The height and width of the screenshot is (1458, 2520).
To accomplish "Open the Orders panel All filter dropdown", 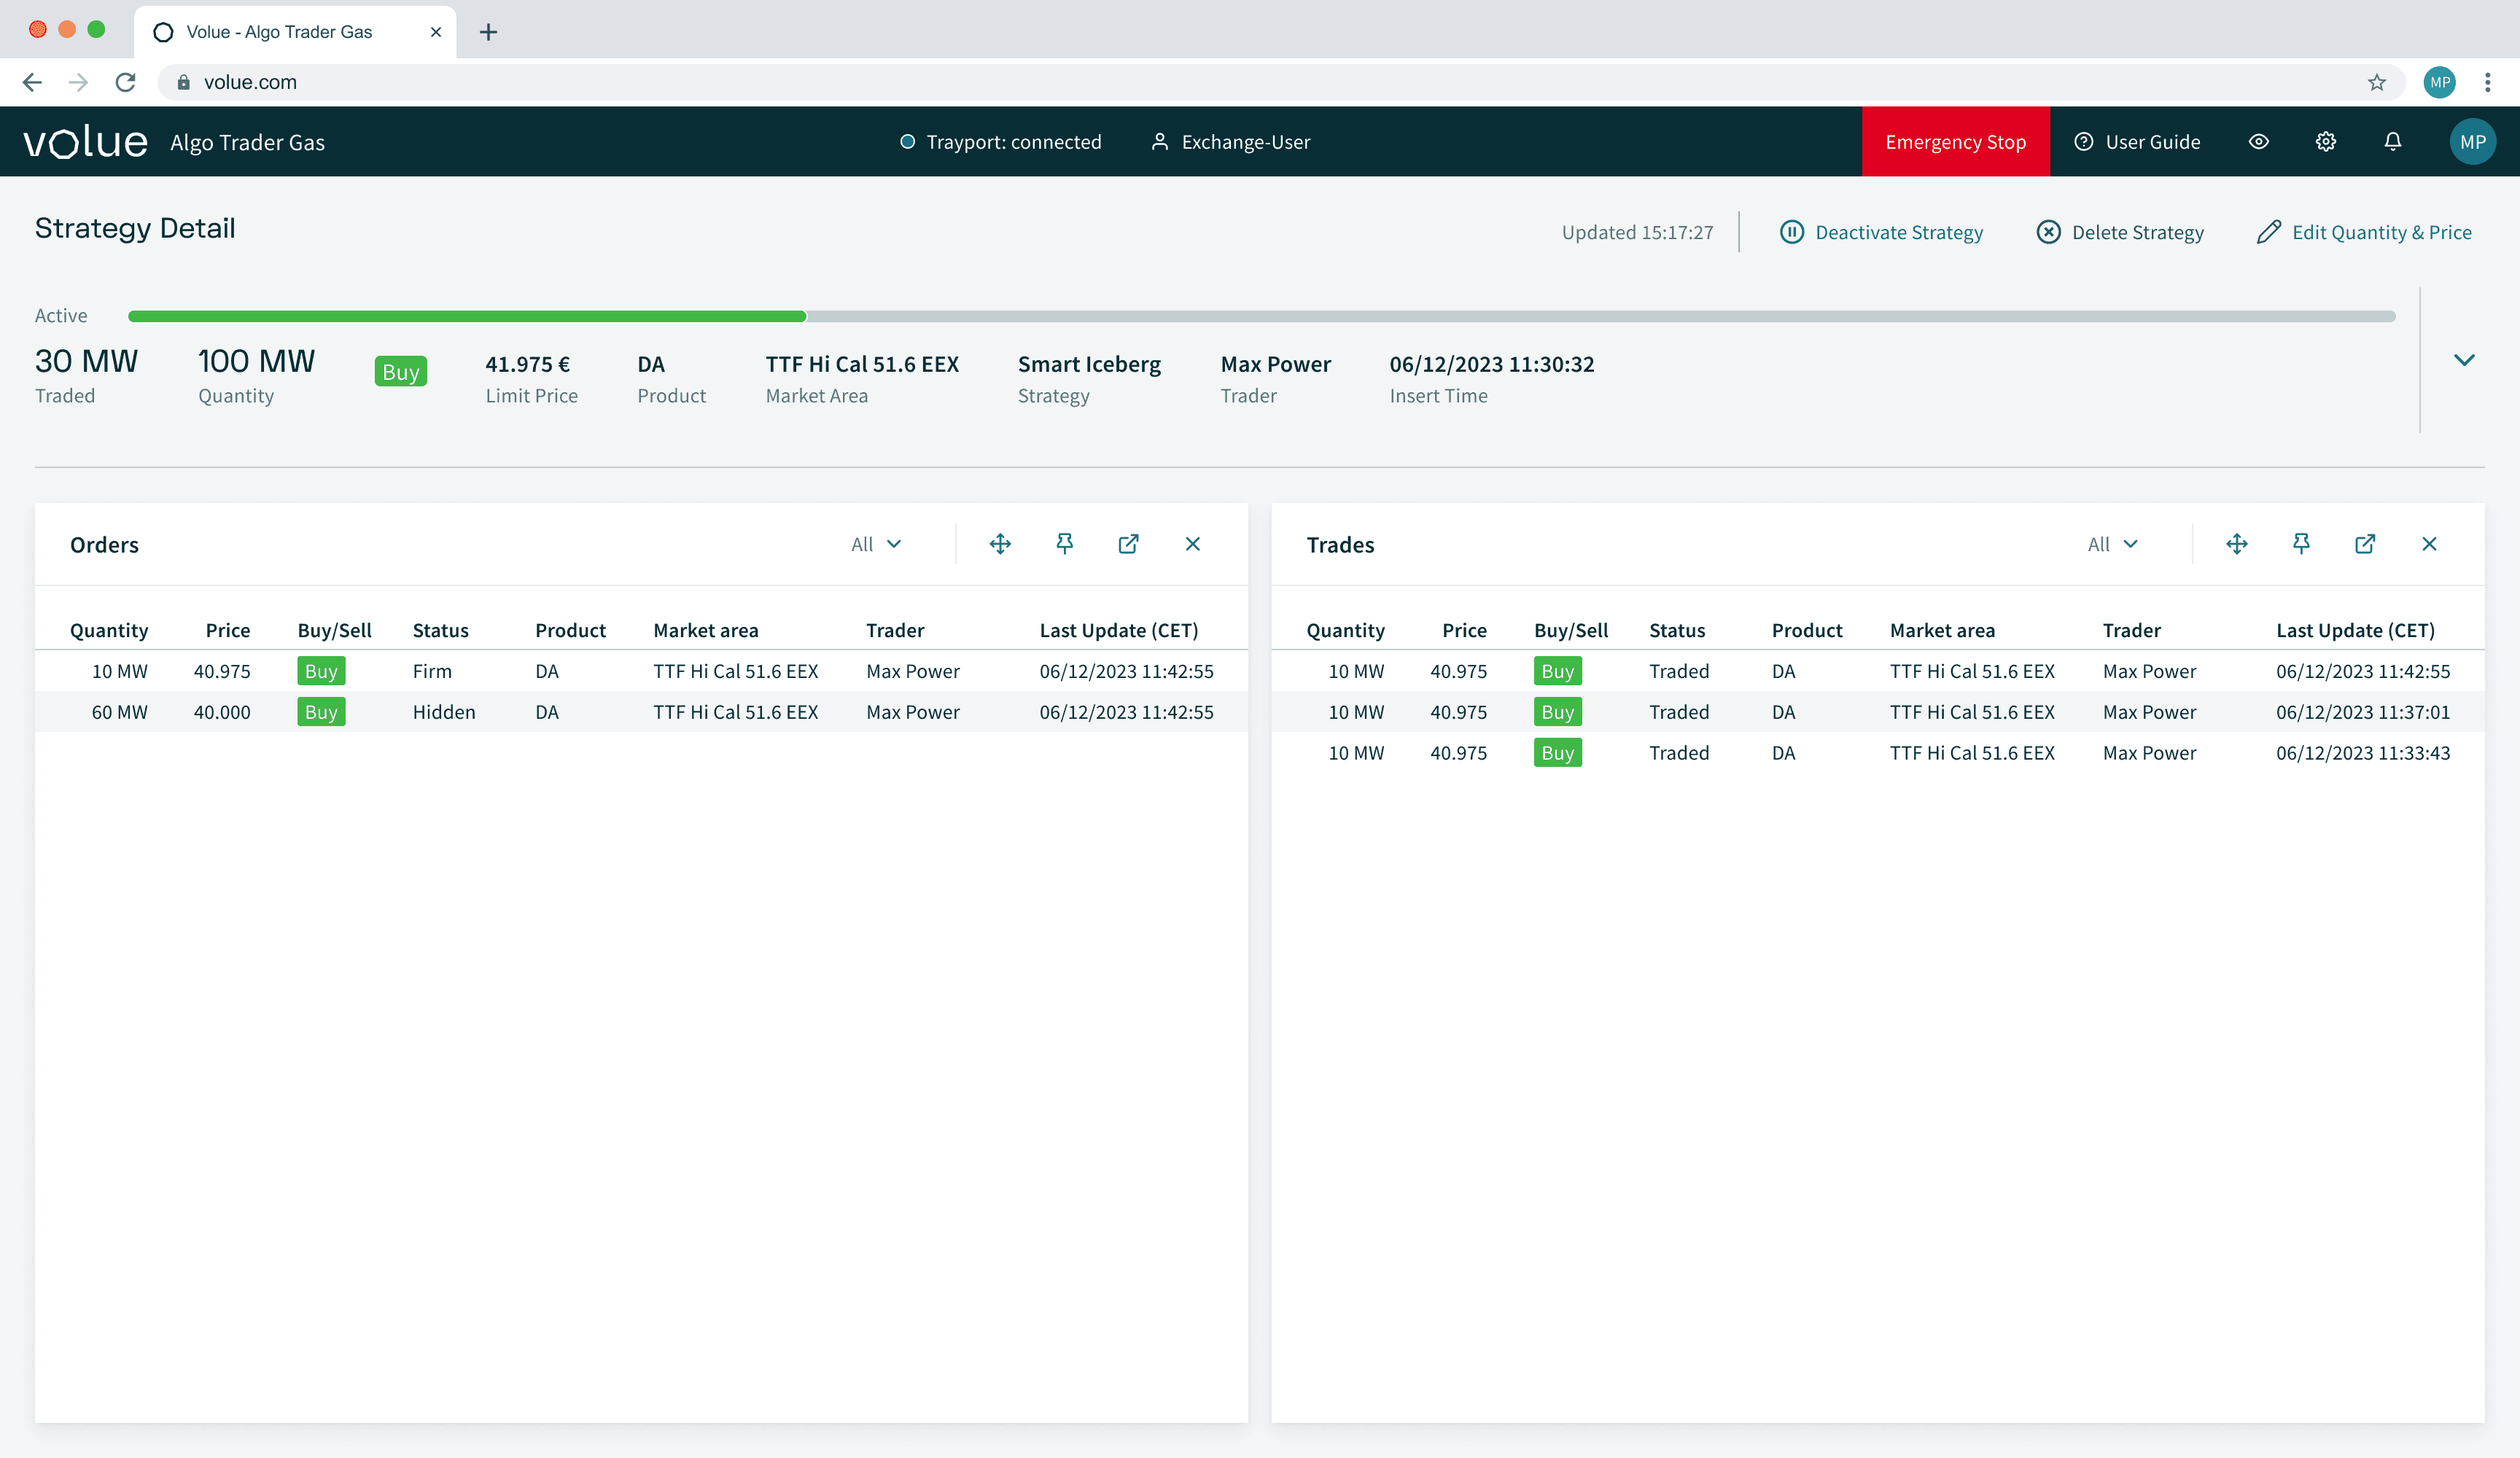I will point(877,544).
